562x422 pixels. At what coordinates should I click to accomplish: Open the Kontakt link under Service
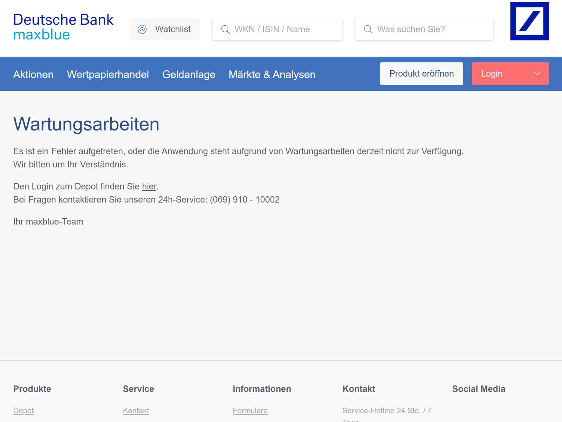point(136,411)
